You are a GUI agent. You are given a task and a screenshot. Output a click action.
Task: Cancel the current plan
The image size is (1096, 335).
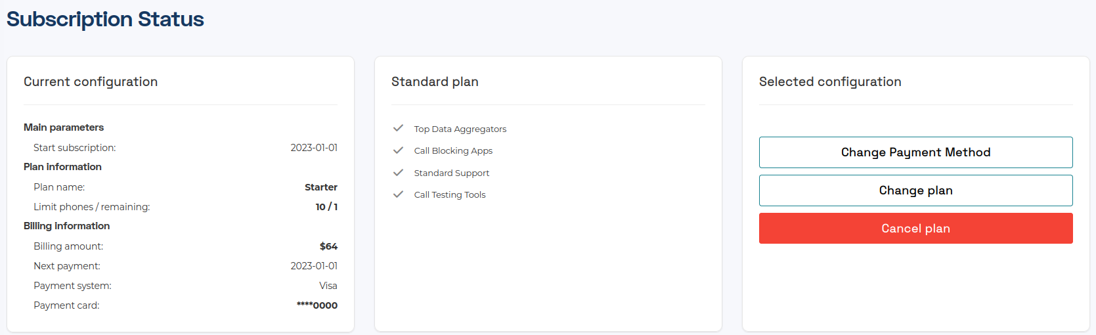(x=915, y=229)
